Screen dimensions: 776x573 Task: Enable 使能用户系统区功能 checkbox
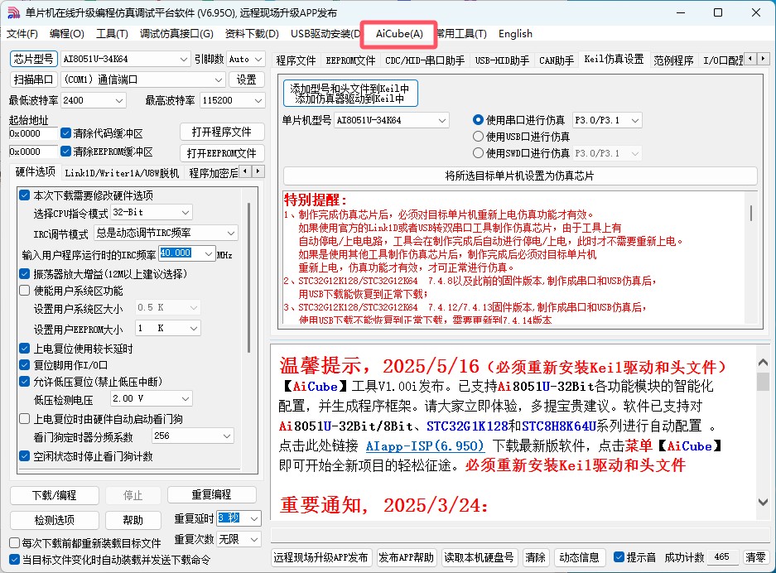pyautogui.click(x=24, y=291)
